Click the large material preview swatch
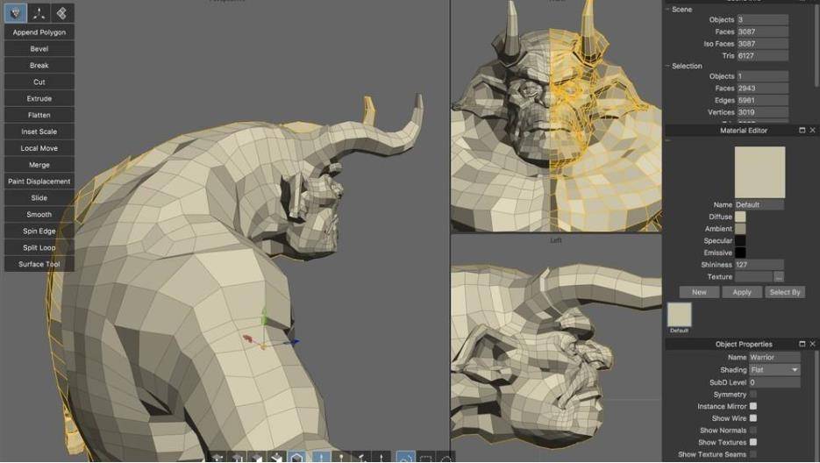Viewport: 820px width, 463px height. click(x=759, y=172)
